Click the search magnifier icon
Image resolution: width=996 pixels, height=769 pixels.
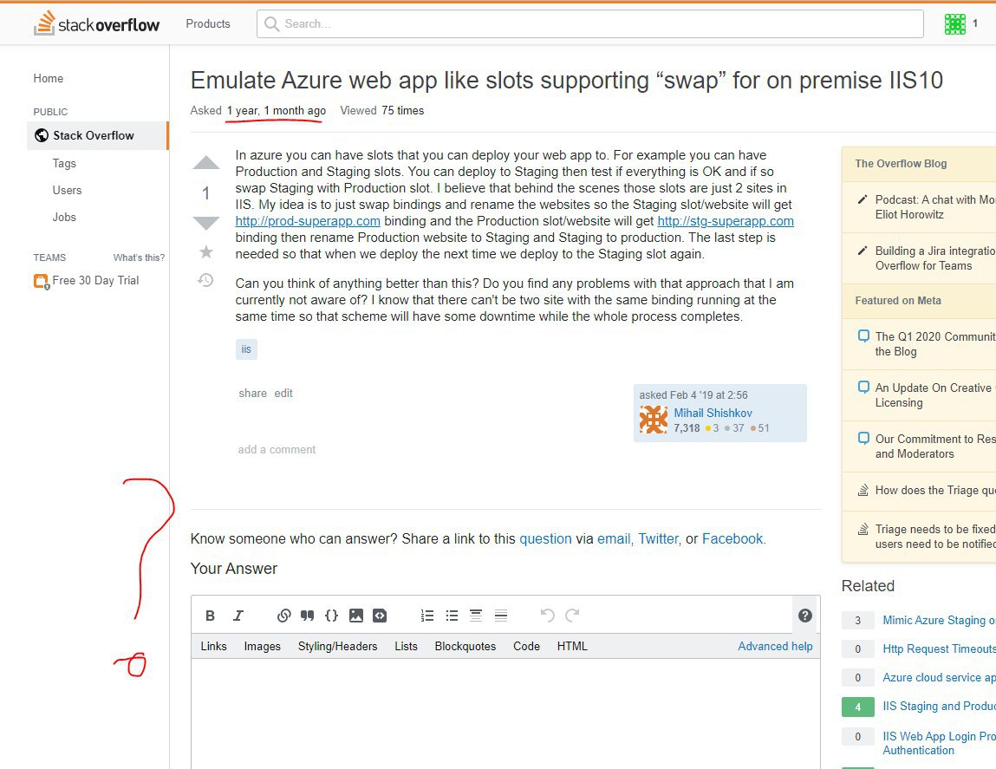(272, 24)
